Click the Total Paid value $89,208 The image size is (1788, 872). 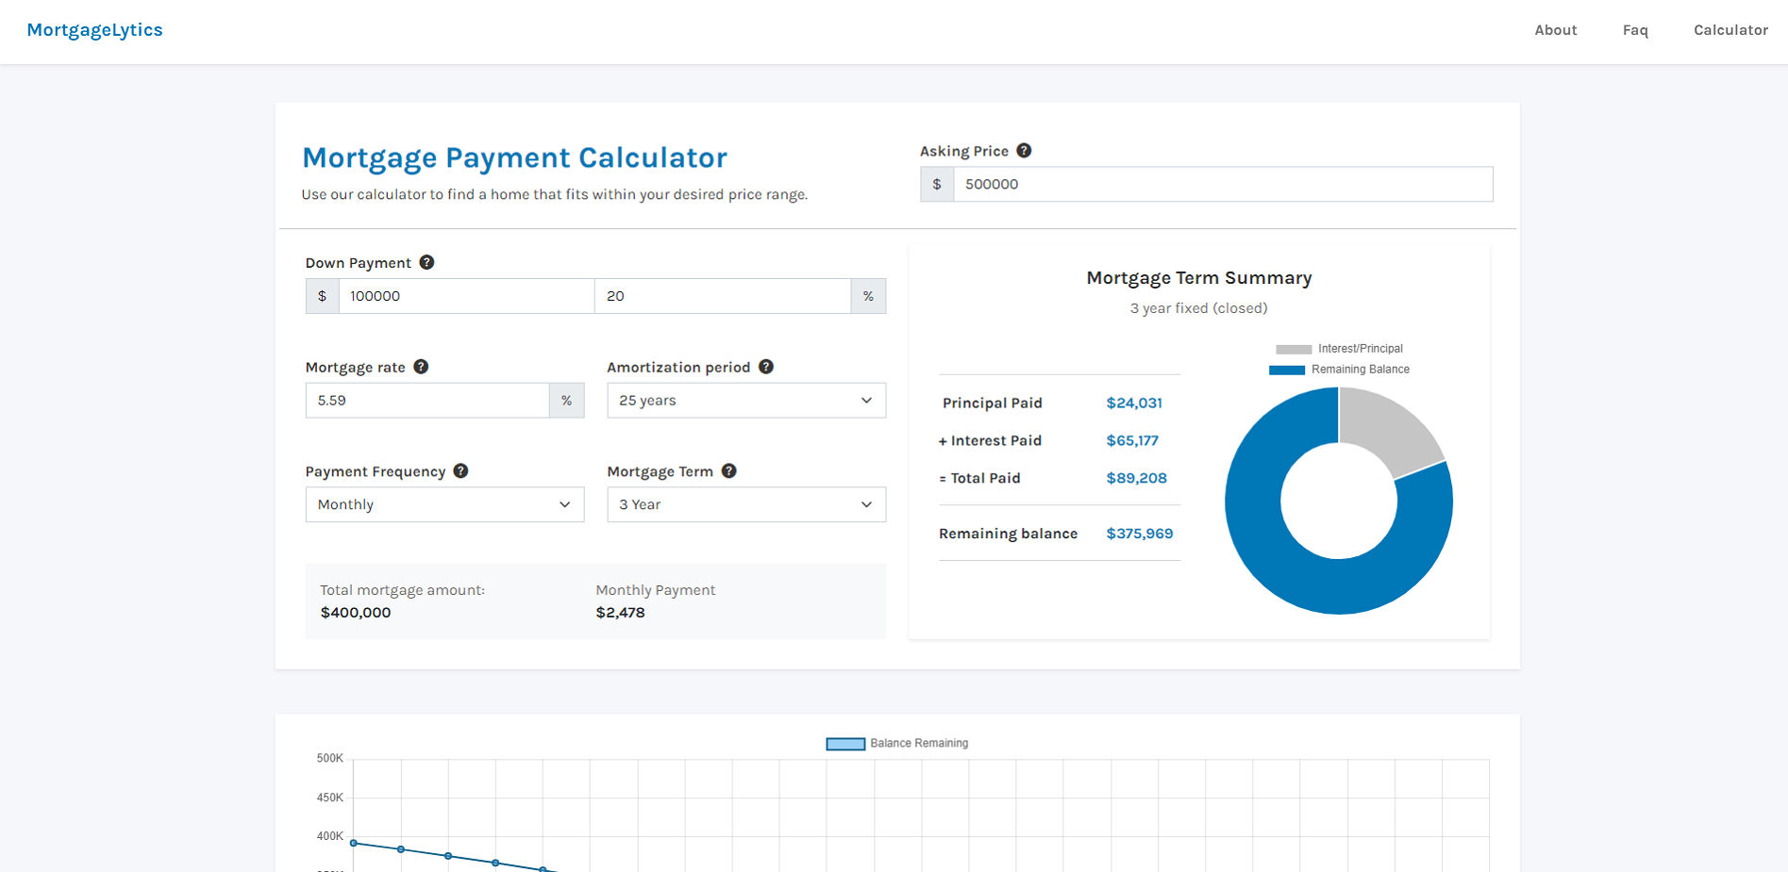tap(1136, 478)
